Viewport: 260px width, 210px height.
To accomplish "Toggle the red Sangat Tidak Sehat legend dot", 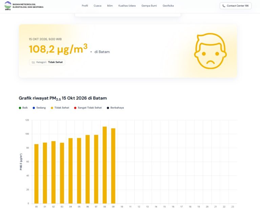I will [x=75, y=108].
